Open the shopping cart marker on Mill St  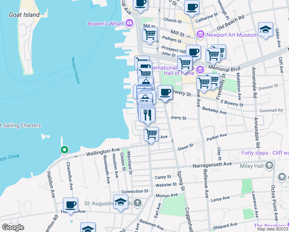150,34
